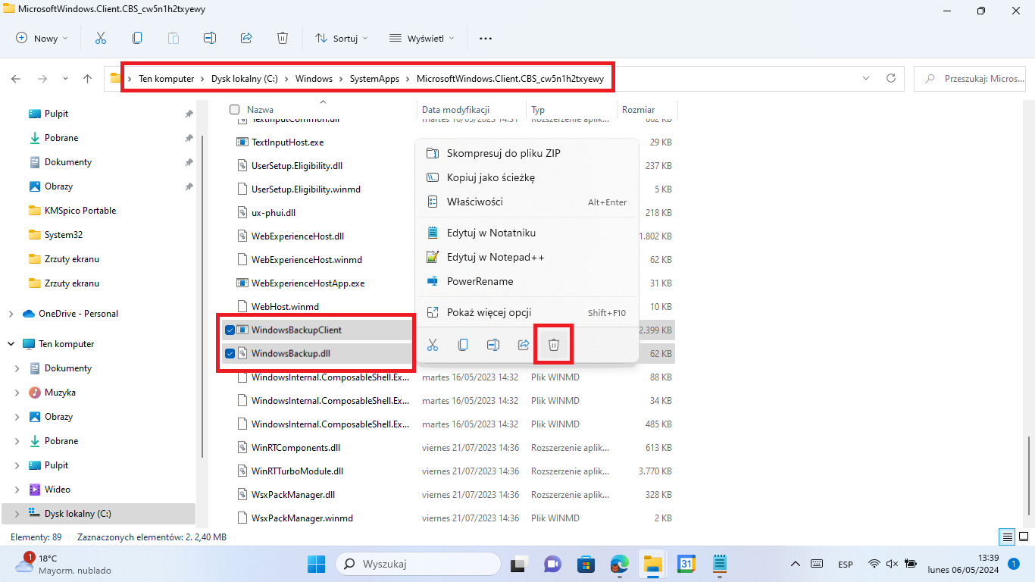Share selected files from the top toolbar

point(246,38)
